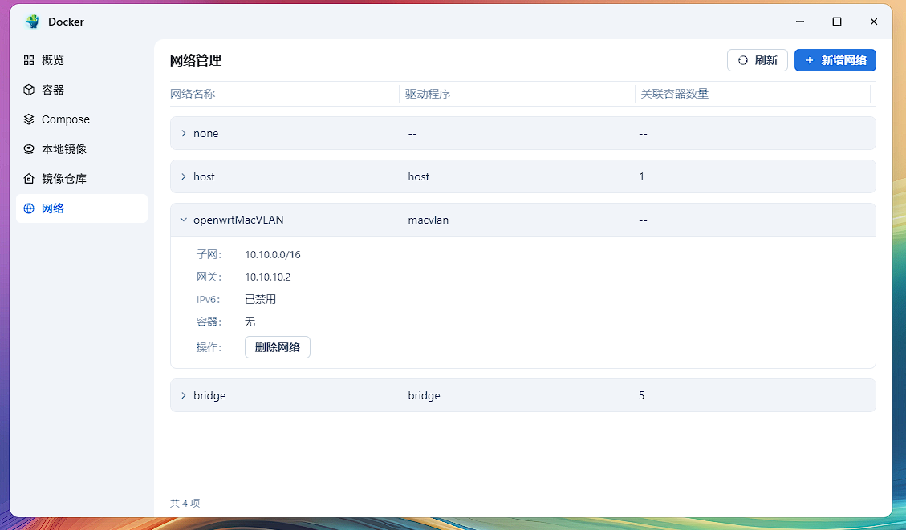Click the 镜像仓库 house icon
This screenshot has height=530, width=906.
point(29,179)
